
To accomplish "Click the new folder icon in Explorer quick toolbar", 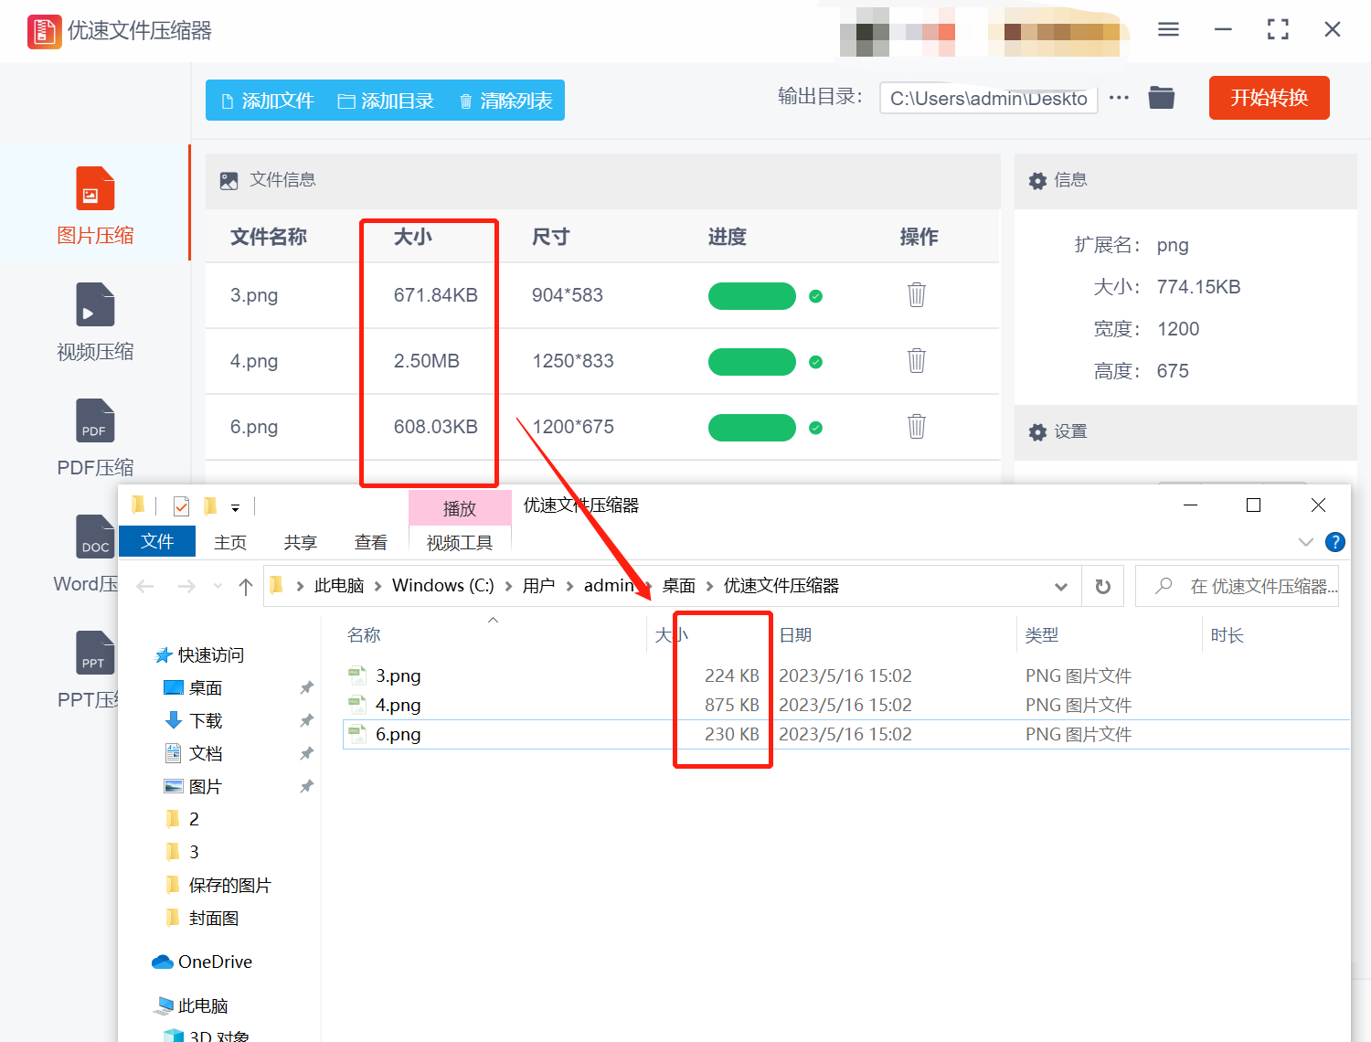I will 209,505.
